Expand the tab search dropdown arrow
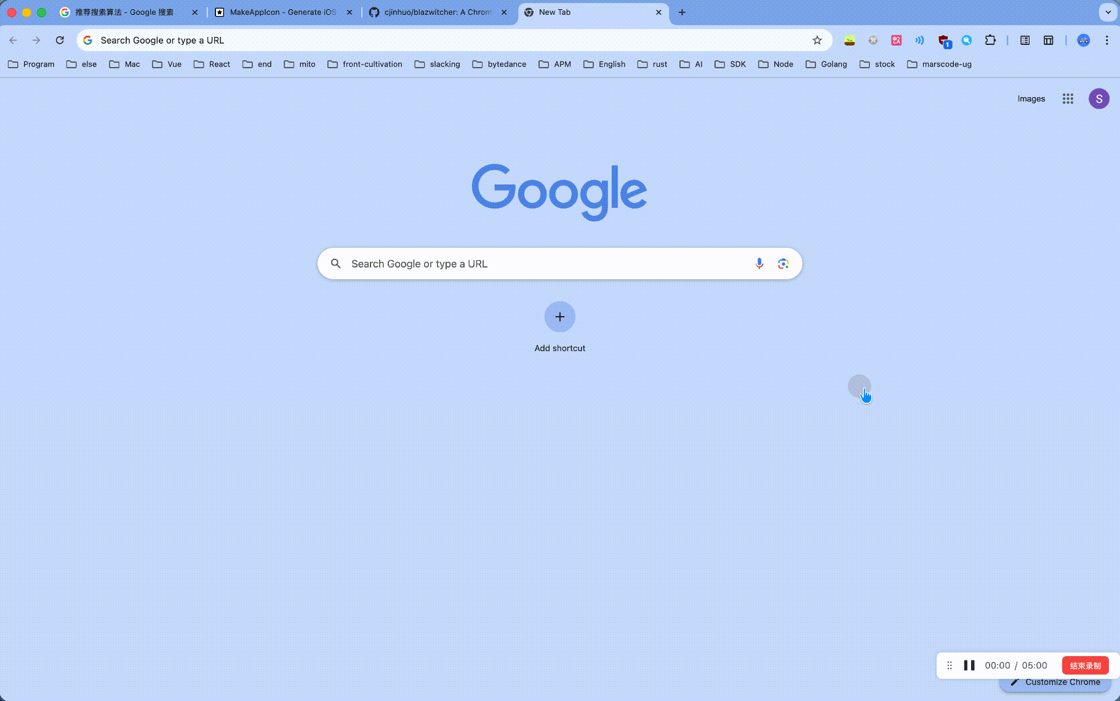 point(1108,12)
